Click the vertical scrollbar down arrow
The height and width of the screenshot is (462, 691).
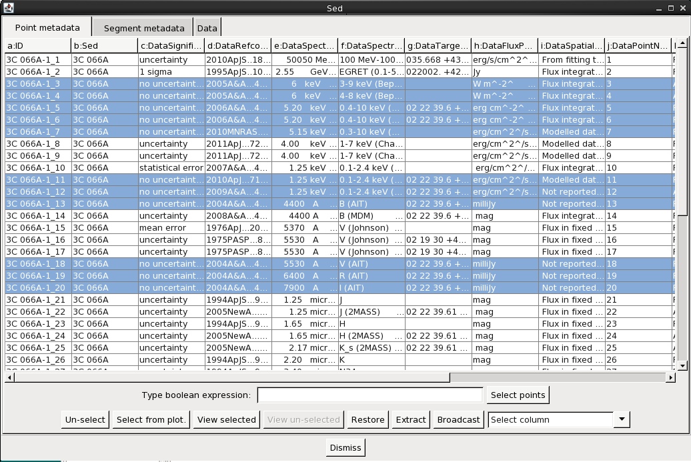(x=682, y=365)
